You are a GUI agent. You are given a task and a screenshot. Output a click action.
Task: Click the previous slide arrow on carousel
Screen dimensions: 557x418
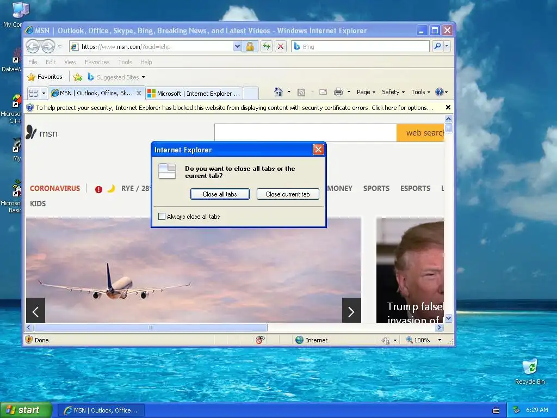tap(35, 310)
